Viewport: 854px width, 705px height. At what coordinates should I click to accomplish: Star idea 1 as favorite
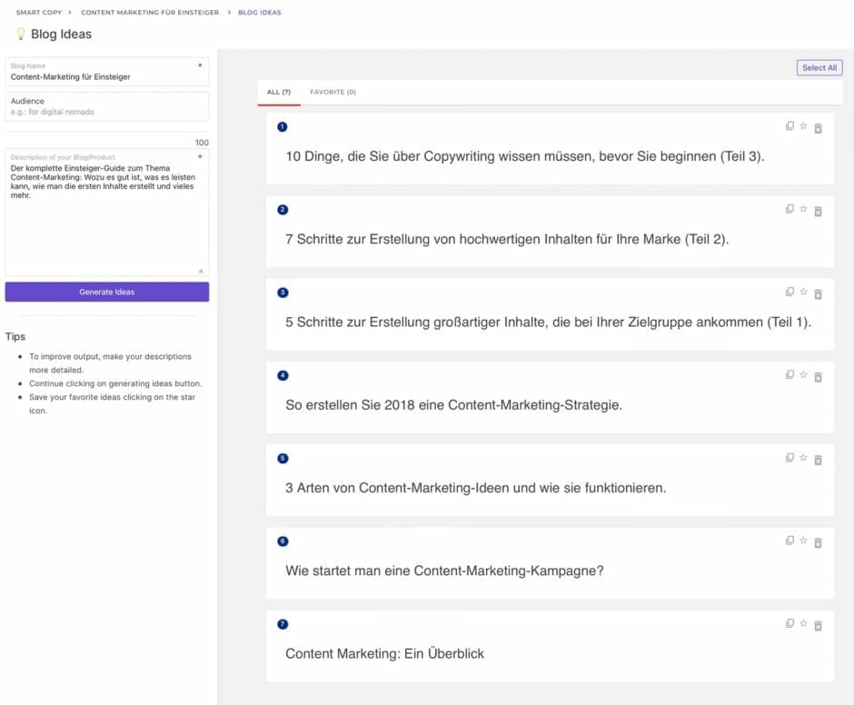(x=803, y=127)
